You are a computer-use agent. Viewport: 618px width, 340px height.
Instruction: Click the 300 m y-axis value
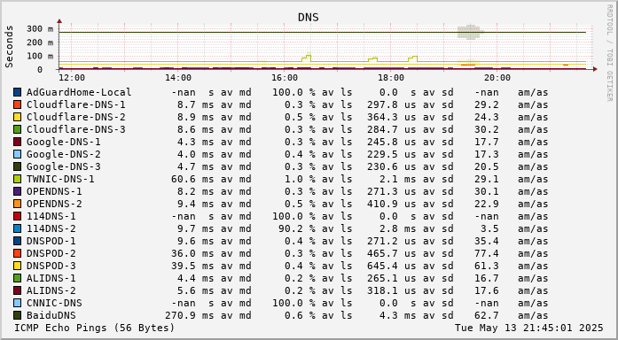pos(40,28)
